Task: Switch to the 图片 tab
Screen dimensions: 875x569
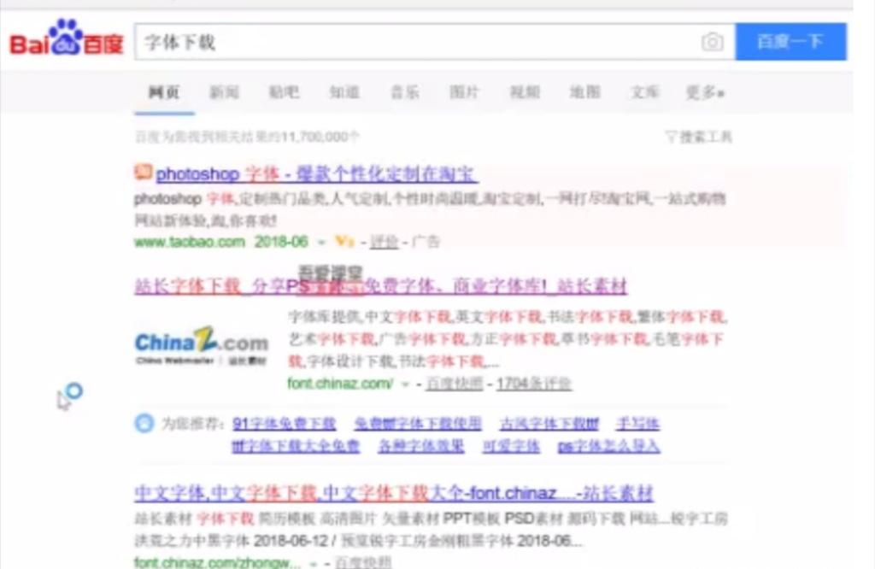Action: pyautogui.click(x=464, y=92)
